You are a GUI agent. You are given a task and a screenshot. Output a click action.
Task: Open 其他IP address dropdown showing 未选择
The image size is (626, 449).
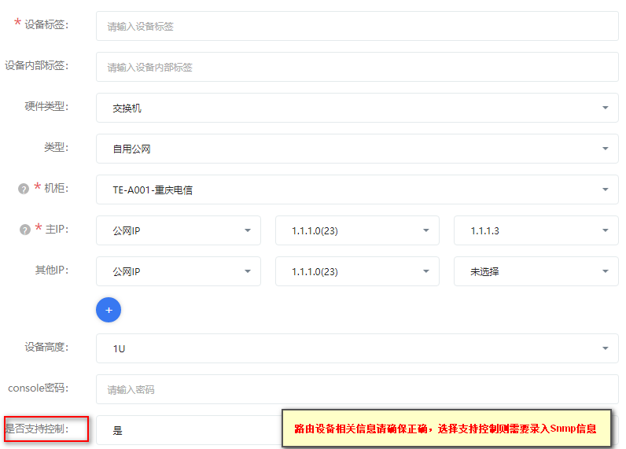click(536, 271)
